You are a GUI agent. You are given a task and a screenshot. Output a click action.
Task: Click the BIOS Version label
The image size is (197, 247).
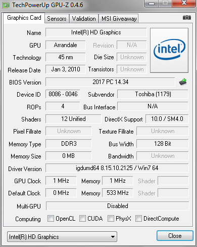pos(25,83)
